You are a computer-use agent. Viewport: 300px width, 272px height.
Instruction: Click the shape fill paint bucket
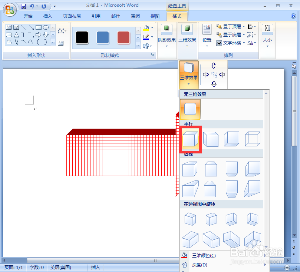pos(146,28)
